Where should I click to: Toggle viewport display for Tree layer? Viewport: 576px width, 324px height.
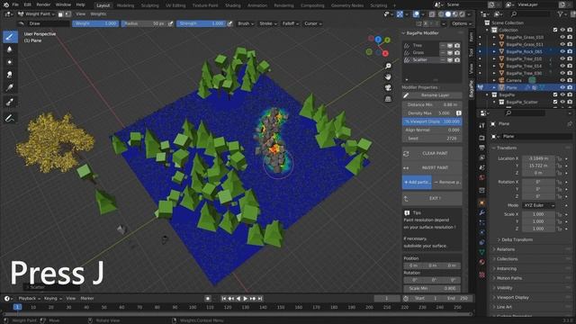coord(450,46)
